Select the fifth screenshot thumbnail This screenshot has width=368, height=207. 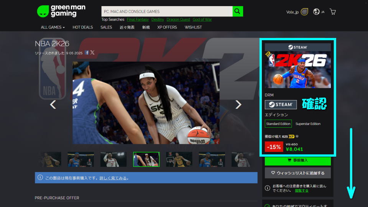[x=179, y=159]
